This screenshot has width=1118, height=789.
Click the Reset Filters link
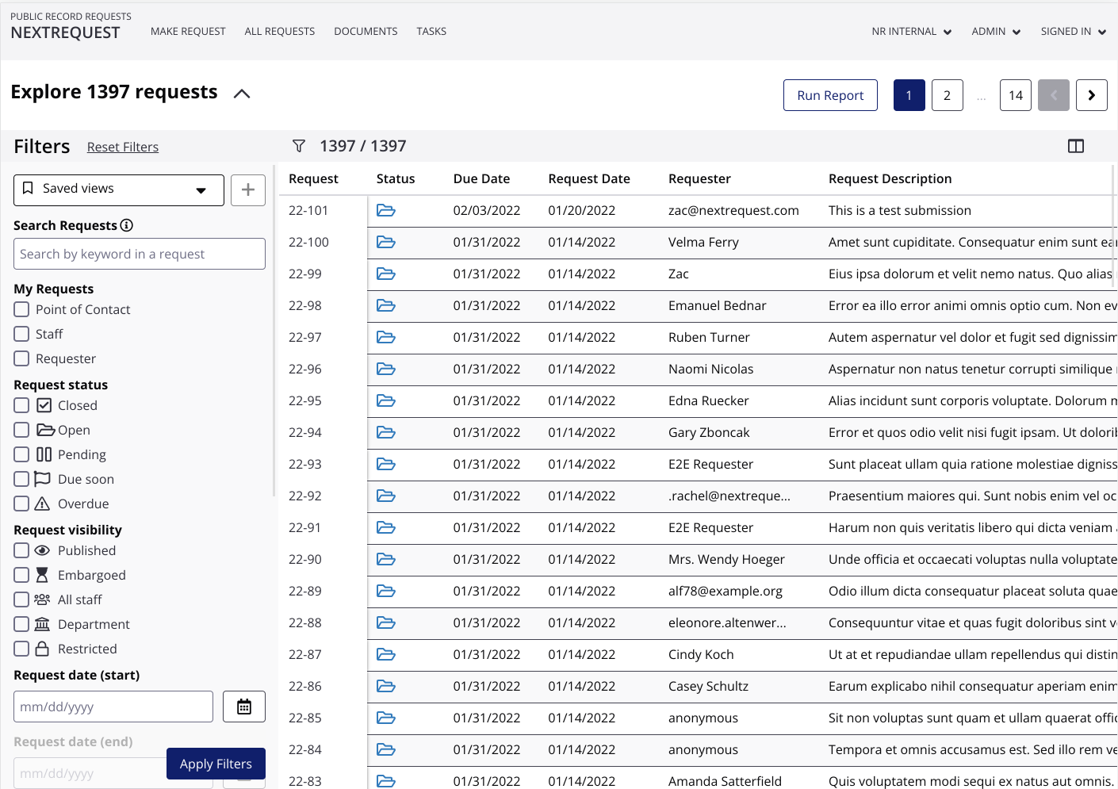coord(122,147)
